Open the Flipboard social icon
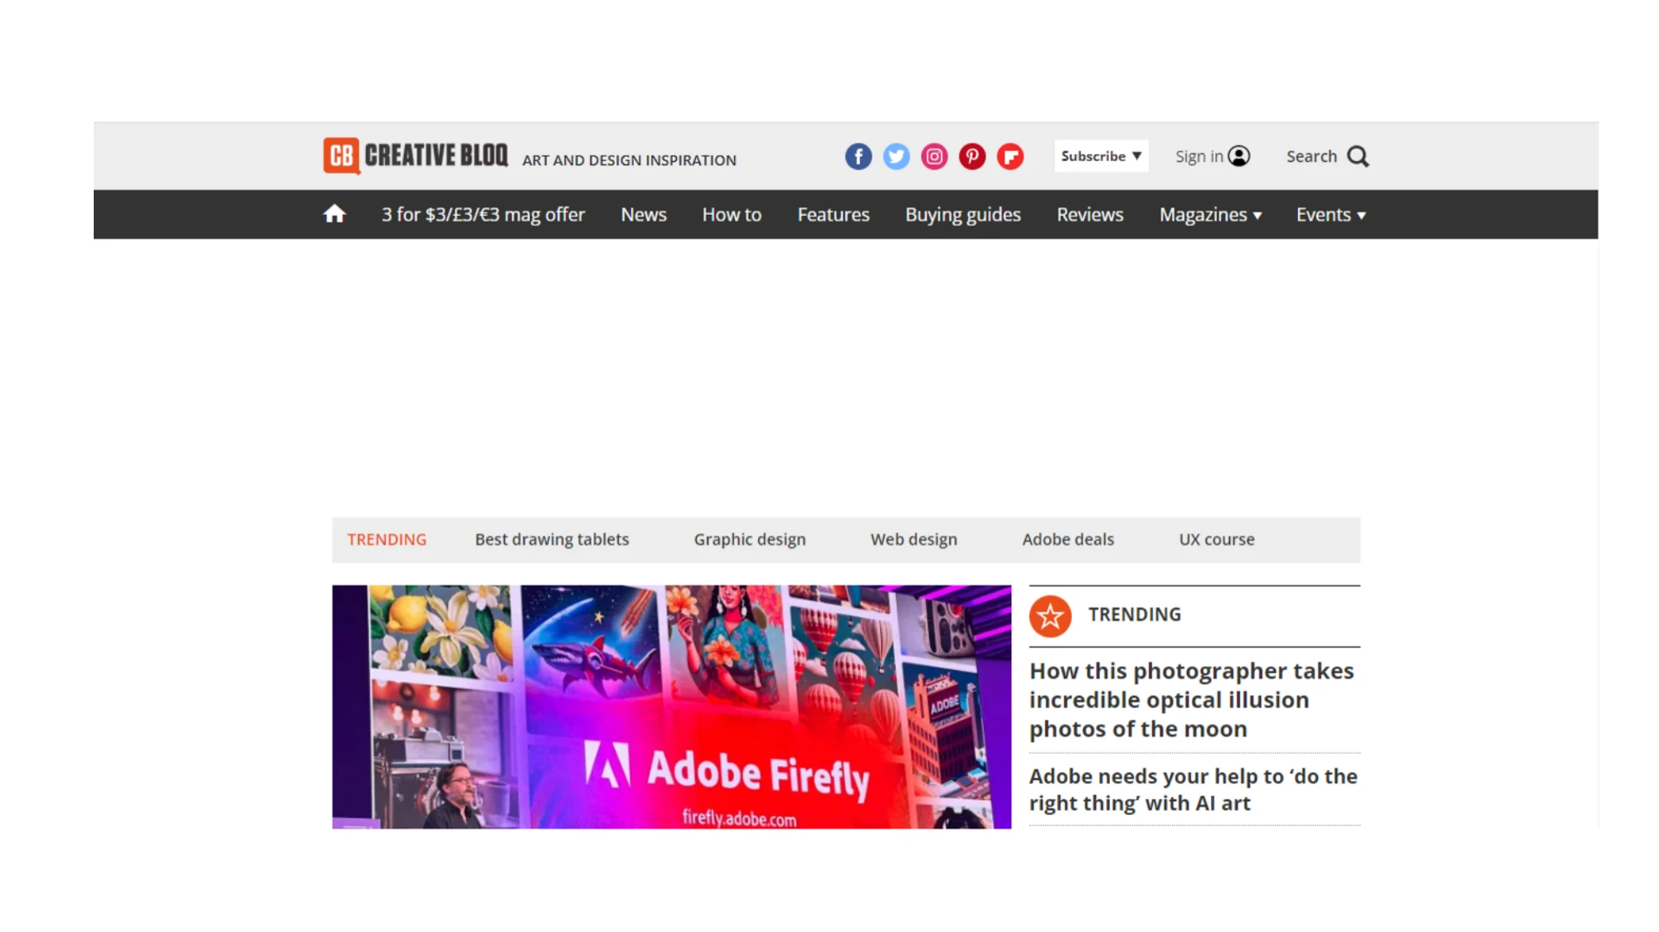The height and width of the screenshot is (932, 1659). [1010, 157]
